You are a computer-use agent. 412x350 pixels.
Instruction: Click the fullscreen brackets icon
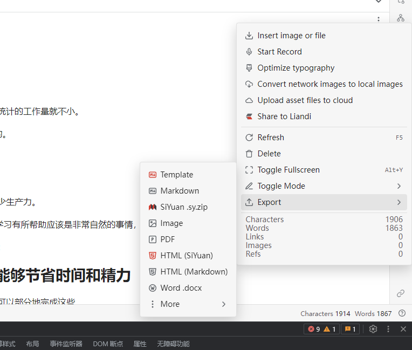pyautogui.click(x=249, y=170)
